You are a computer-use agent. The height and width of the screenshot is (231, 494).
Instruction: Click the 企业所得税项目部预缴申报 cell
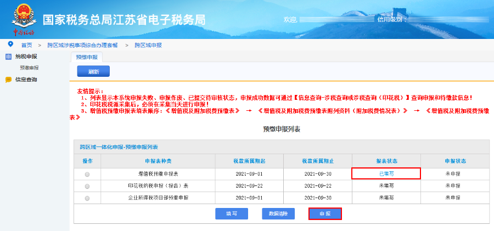[158, 198]
